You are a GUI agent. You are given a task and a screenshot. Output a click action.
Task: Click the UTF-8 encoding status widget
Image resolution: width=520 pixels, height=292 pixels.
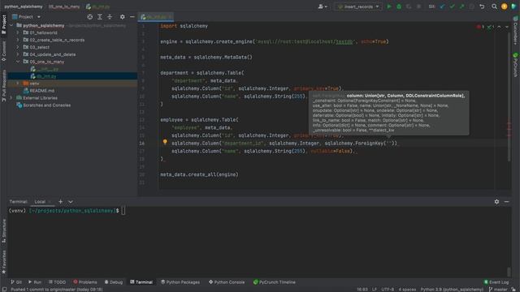(x=388, y=290)
